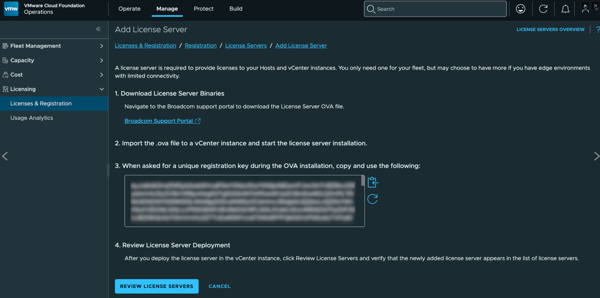This screenshot has height=298, width=600.
Task: Click Add License Server breadcrumb link
Action: click(301, 45)
